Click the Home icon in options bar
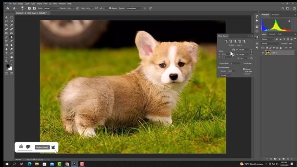The width and height of the screenshot is (297, 167). click(x=7, y=8)
